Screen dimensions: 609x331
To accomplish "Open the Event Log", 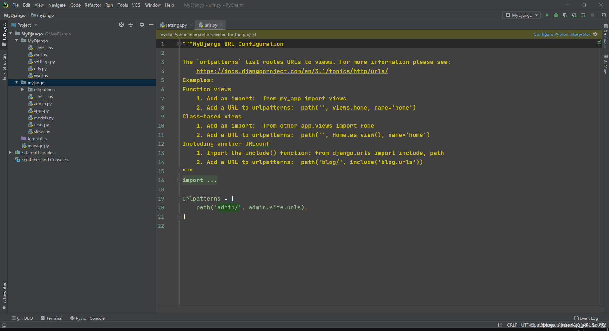I will coord(586,318).
